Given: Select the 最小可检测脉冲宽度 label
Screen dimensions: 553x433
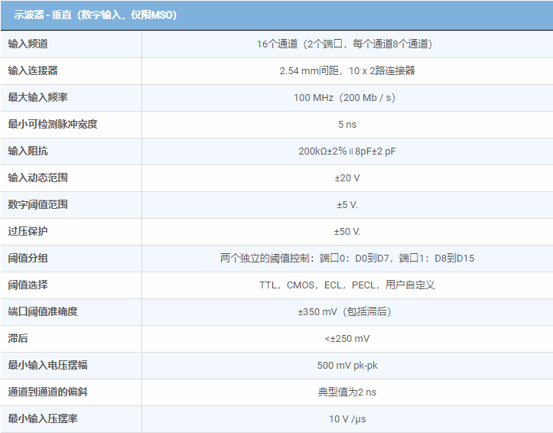Looking at the screenshot, I should (x=53, y=124).
